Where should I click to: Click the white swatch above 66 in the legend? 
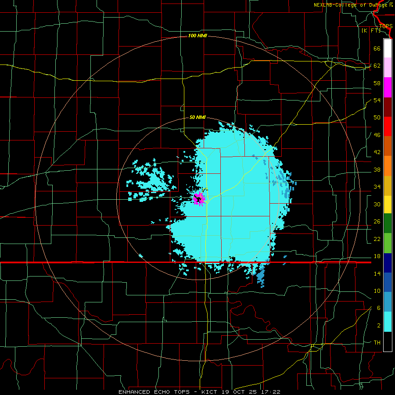[388, 48]
